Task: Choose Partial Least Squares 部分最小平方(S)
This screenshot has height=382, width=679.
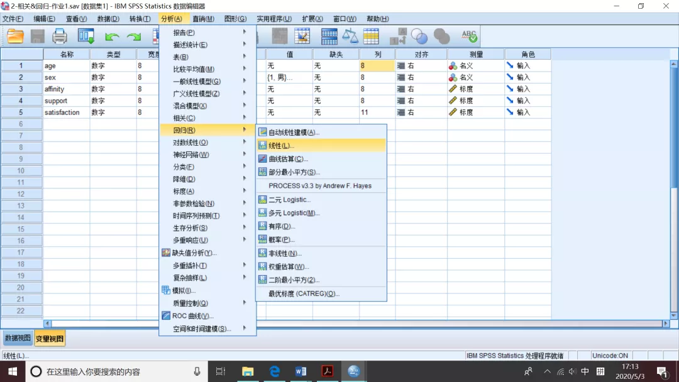Action: pos(321,172)
